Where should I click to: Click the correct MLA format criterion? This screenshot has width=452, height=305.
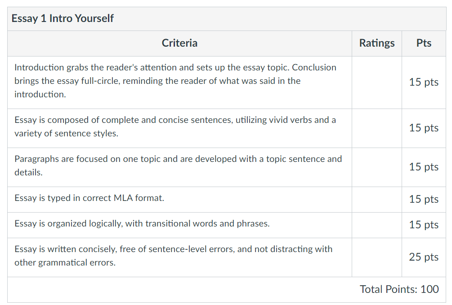click(90, 198)
